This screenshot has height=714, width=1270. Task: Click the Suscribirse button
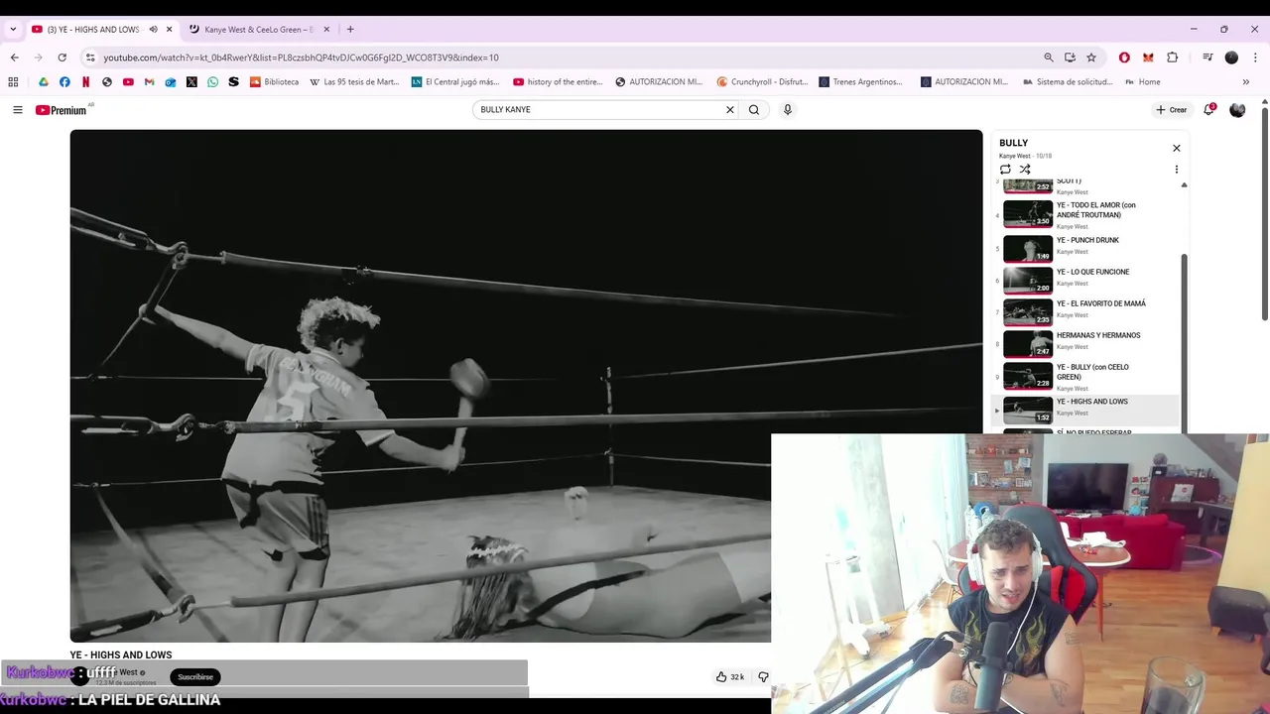pyautogui.click(x=195, y=677)
